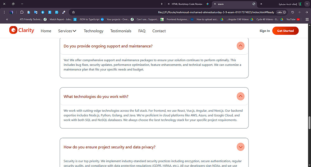The image size is (311, 167).
Task: Click the Clarity logo
Action: (x=22, y=30)
